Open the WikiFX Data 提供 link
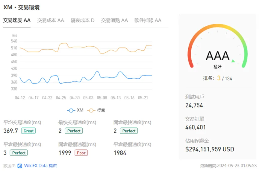259x171 pixels. [40, 166]
